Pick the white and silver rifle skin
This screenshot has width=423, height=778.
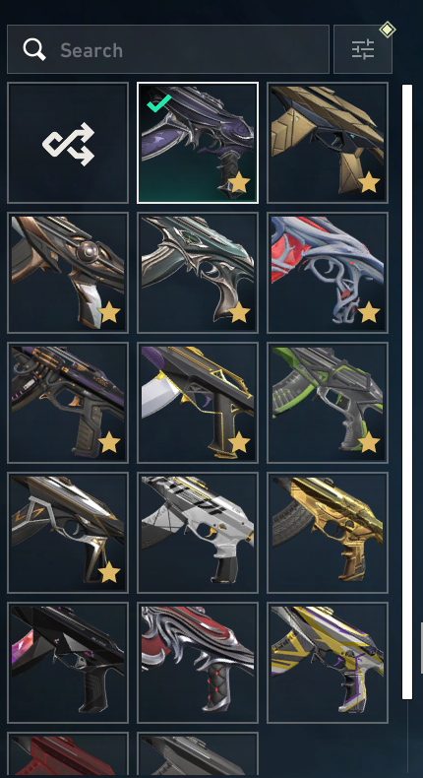tap(198, 533)
